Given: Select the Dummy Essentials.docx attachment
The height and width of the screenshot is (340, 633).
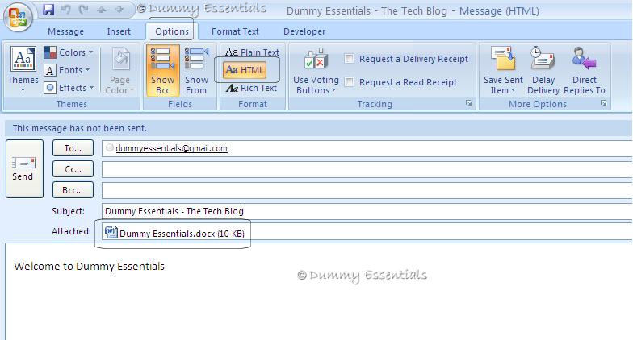Looking at the screenshot, I should 182,234.
